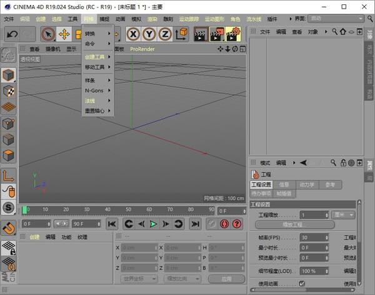Toggle the 使用动画 checkbox

point(302,283)
